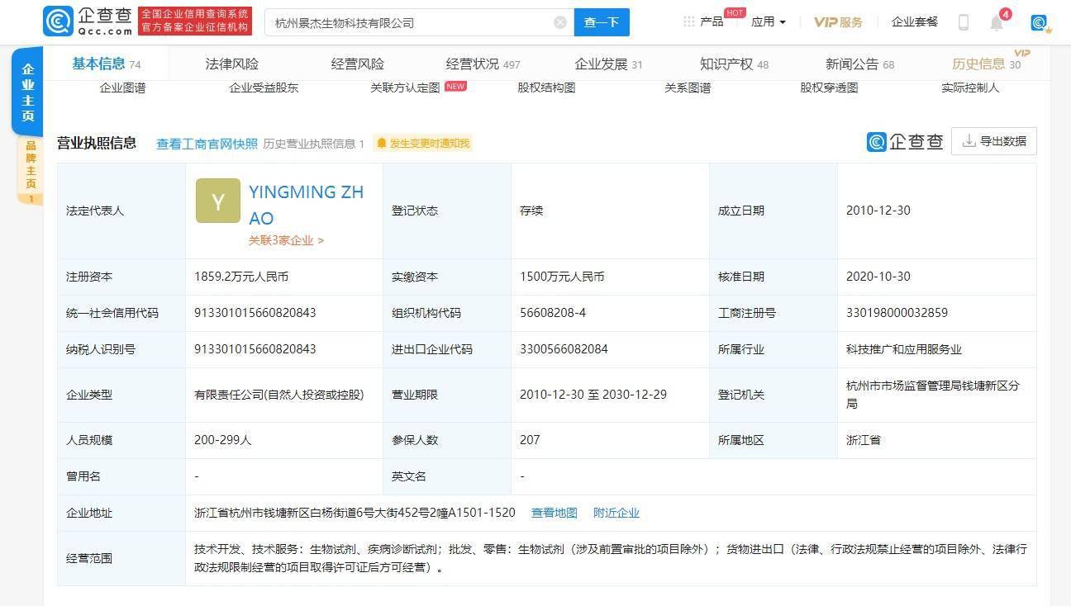The height and width of the screenshot is (606, 1071).
Task: Select the 企业主页 side tab
Action: click(x=28, y=92)
